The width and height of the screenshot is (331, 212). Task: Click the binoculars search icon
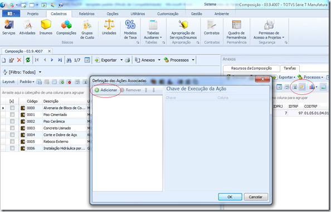[x=69, y=60]
